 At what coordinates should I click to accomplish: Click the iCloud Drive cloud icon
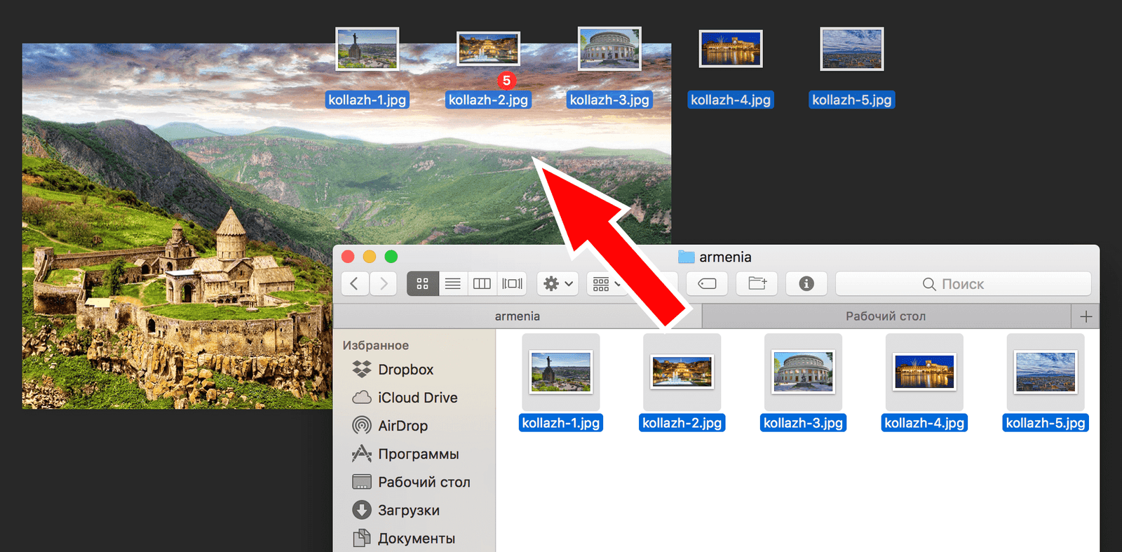(362, 398)
